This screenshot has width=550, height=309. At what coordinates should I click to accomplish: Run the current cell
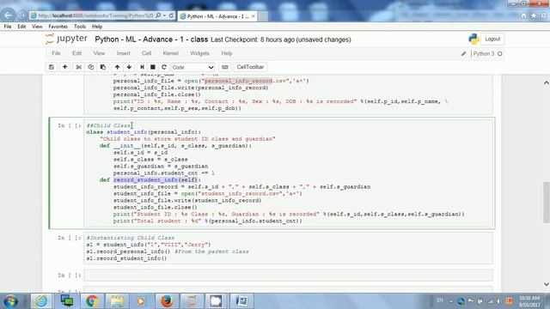click(x=142, y=67)
